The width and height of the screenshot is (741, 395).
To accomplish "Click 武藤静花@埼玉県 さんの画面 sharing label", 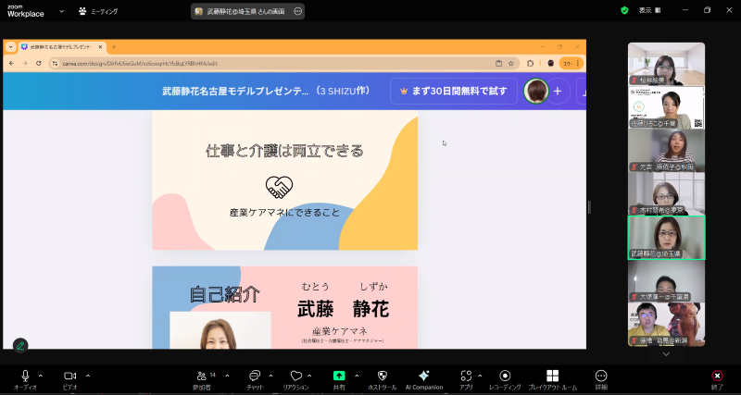I will click(245, 12).
